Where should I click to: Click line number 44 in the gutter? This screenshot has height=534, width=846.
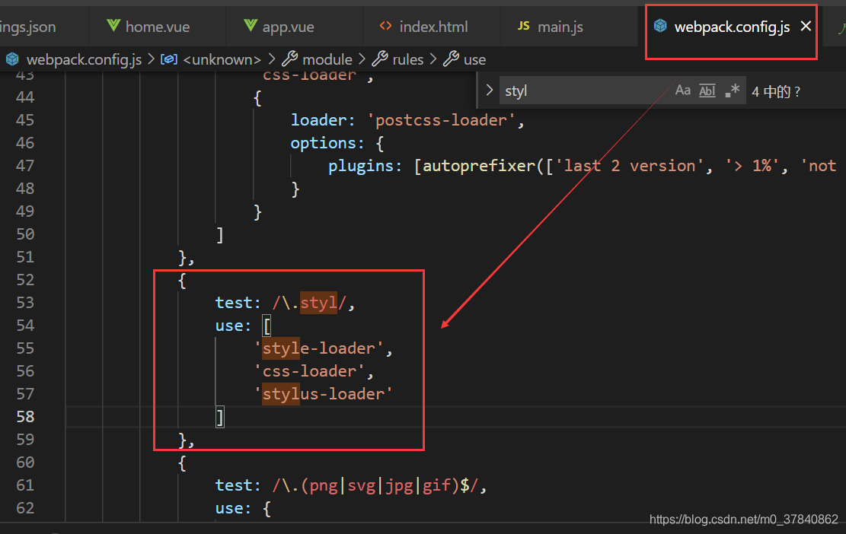click(25, 97)
